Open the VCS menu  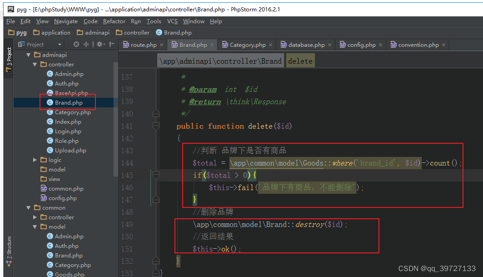pyautogui.click(x=172, y=21)
